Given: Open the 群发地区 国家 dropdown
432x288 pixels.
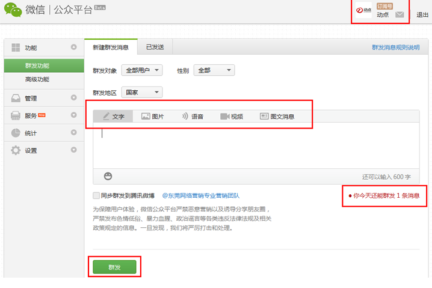Looking at the screenshot, I should click(x=142, y=93).
